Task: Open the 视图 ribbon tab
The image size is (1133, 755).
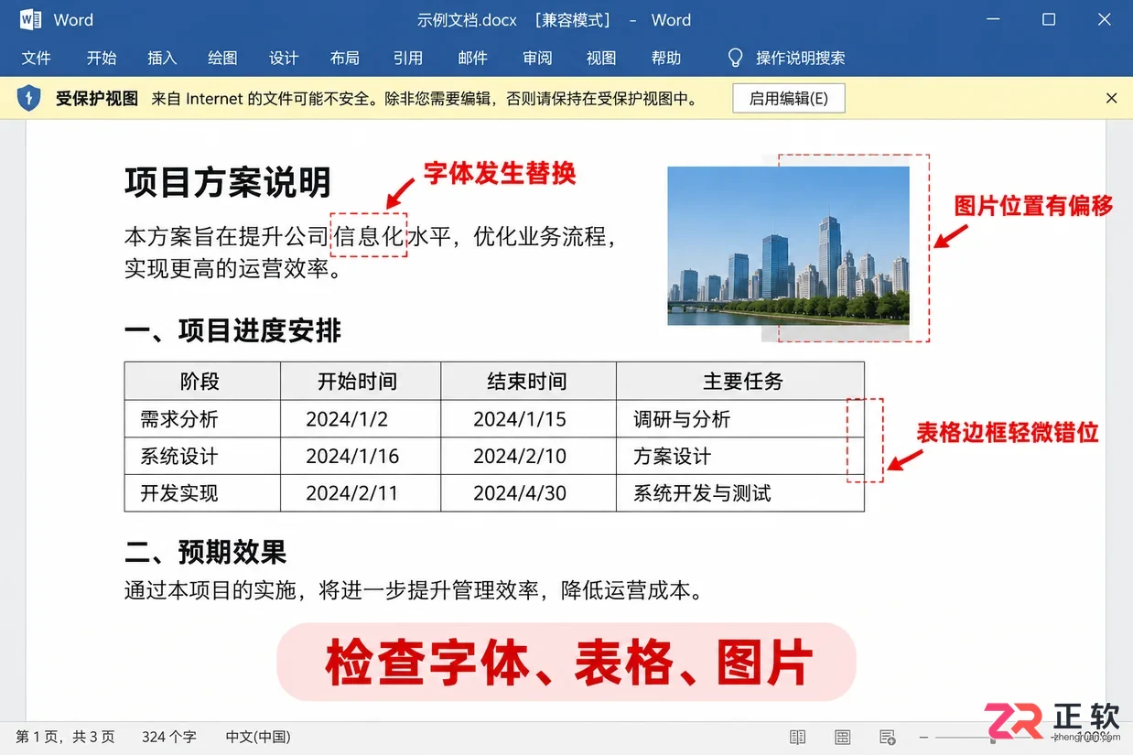Action: point(601,58)
